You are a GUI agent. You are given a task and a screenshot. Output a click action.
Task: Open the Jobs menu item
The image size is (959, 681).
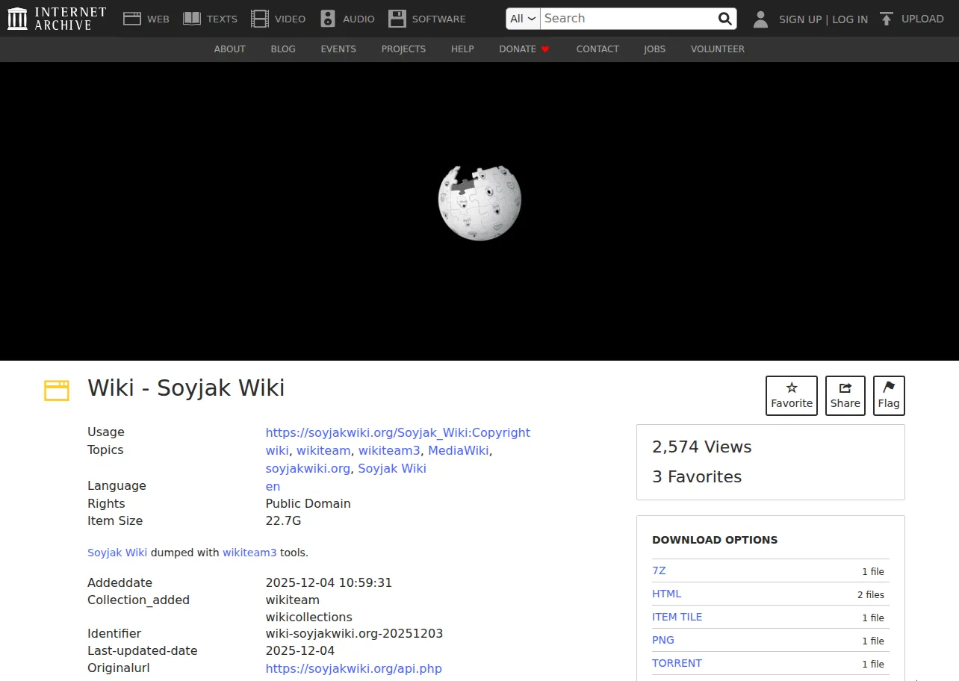(654, 49)
